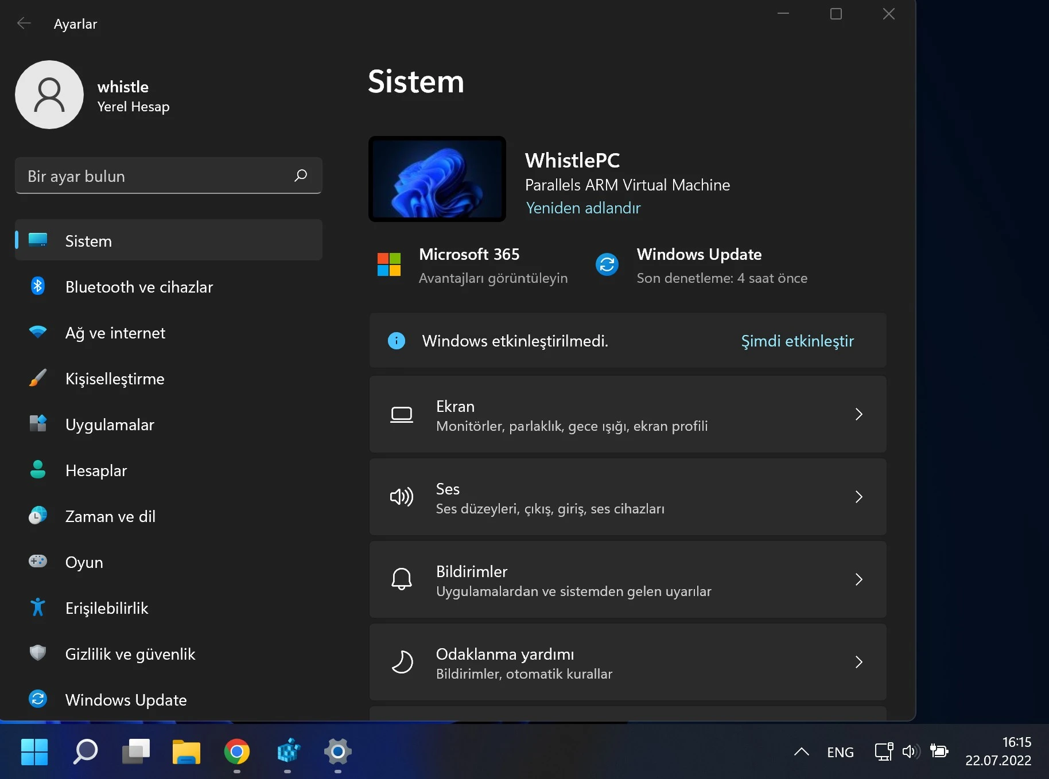The height and width of the screenshot is (779, 1049).
Task: Click the Bluetooth icon in the sidebar
Action: point(38,286)
